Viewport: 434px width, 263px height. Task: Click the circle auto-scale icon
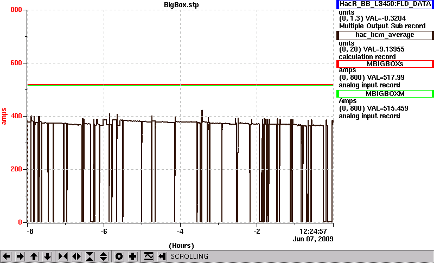[119, 256]
